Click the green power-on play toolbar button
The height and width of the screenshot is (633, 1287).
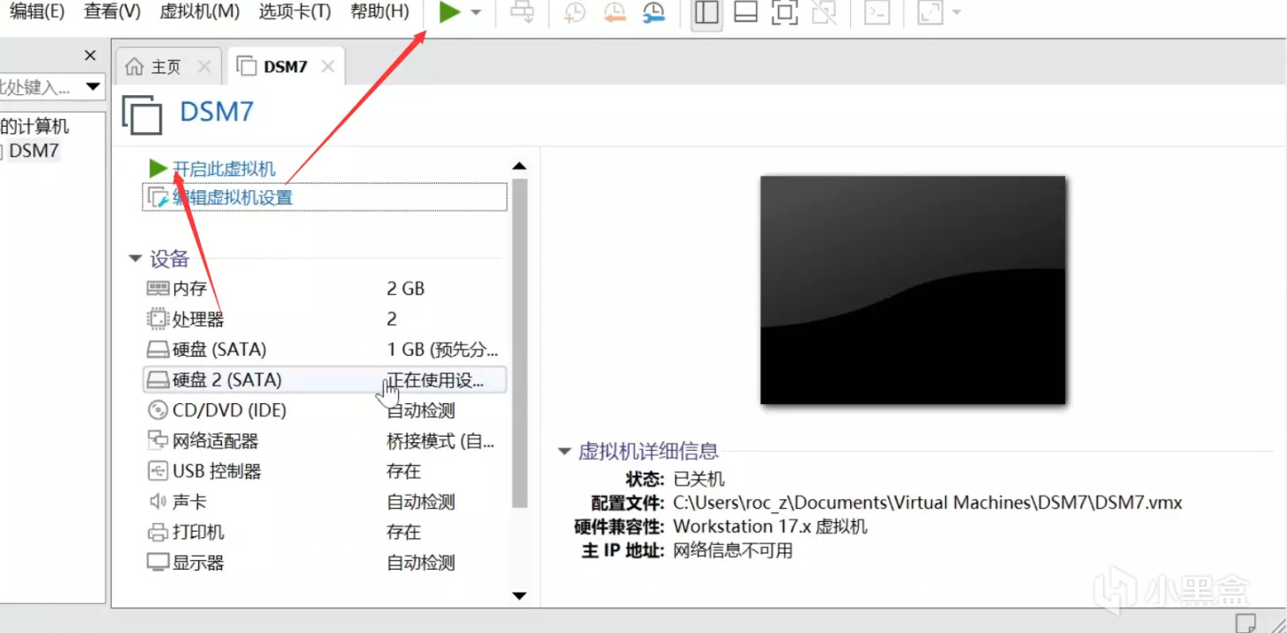click(x=450, y=12)
